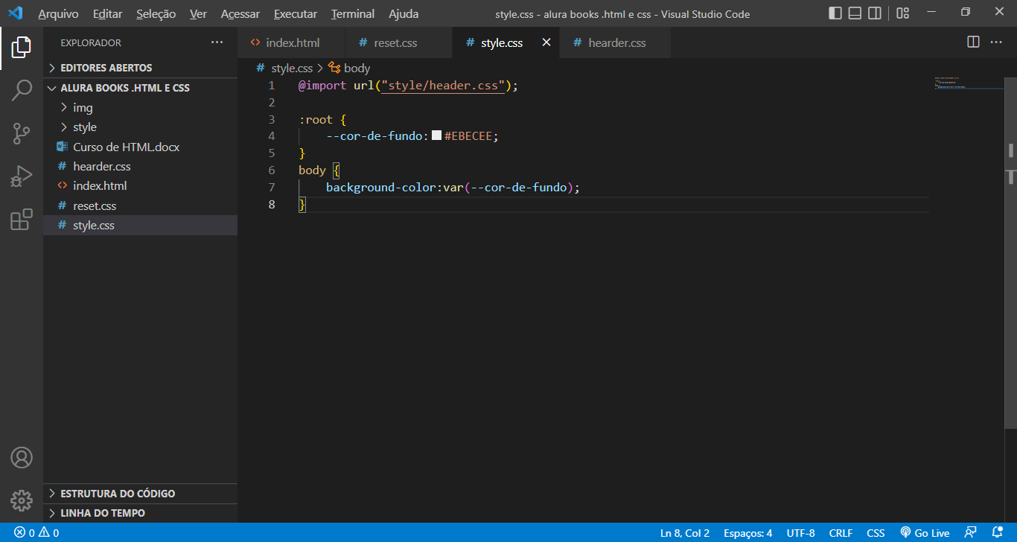Click style.css in the breadcrumb

click(x=292, y=68)
